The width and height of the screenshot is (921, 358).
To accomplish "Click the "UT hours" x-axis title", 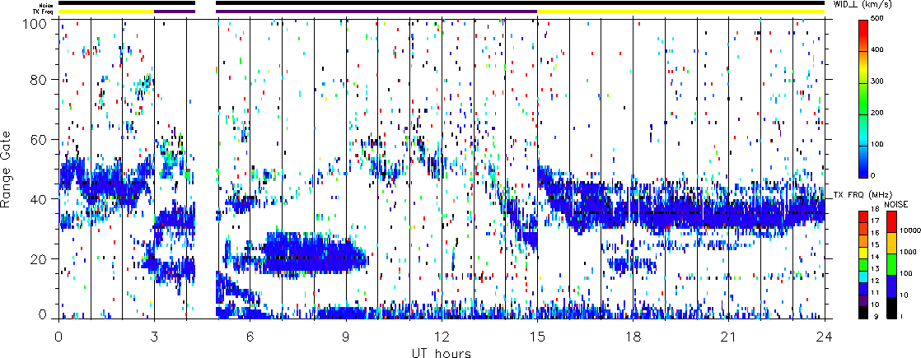I will click(442, 352).
